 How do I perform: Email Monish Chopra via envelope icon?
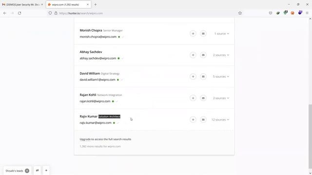[x=203, y=34]
